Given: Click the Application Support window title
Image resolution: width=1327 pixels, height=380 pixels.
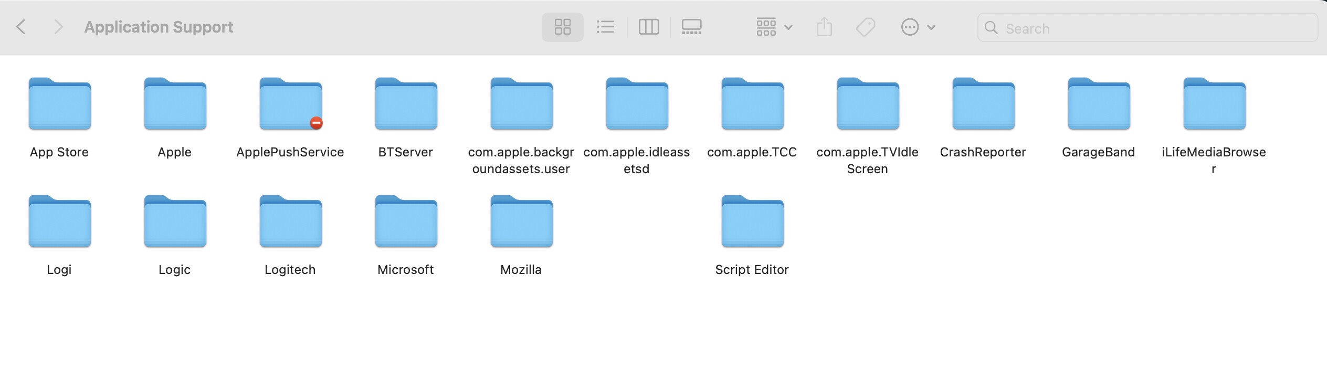Looking at the screenshot, I should pos(159,27).
